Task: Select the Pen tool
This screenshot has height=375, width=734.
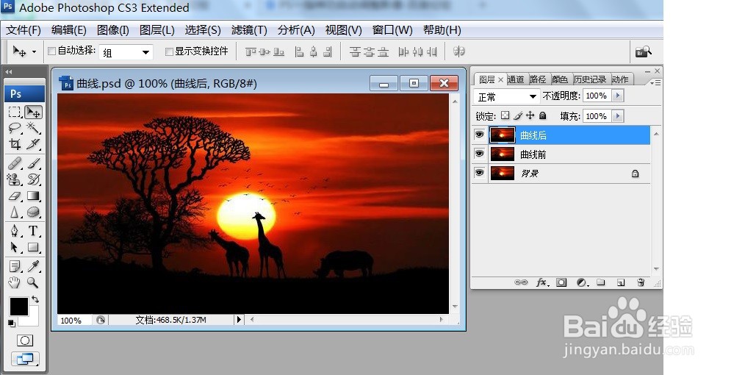Action: point(15,231)
